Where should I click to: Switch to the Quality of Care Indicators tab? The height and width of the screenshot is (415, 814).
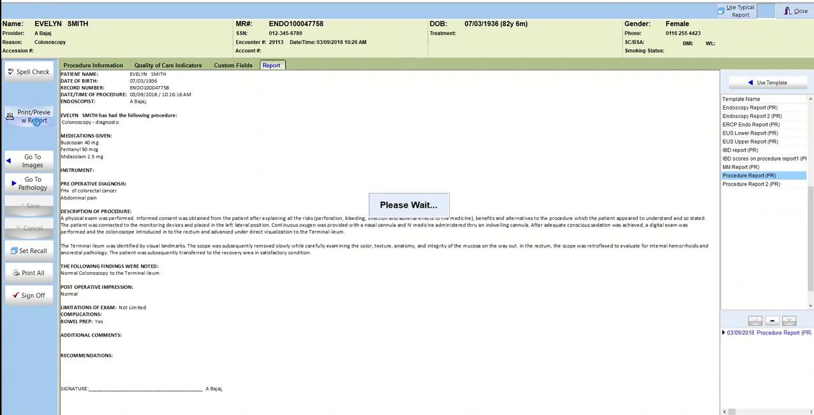coord(168,65)
